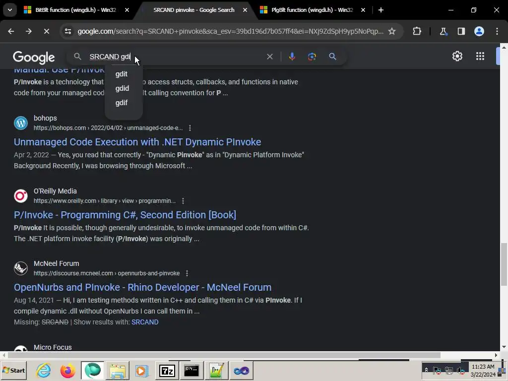Click the vertical scrollbar down arrow
The height and width of the screenshot is (381, 508).
(504, 347)
